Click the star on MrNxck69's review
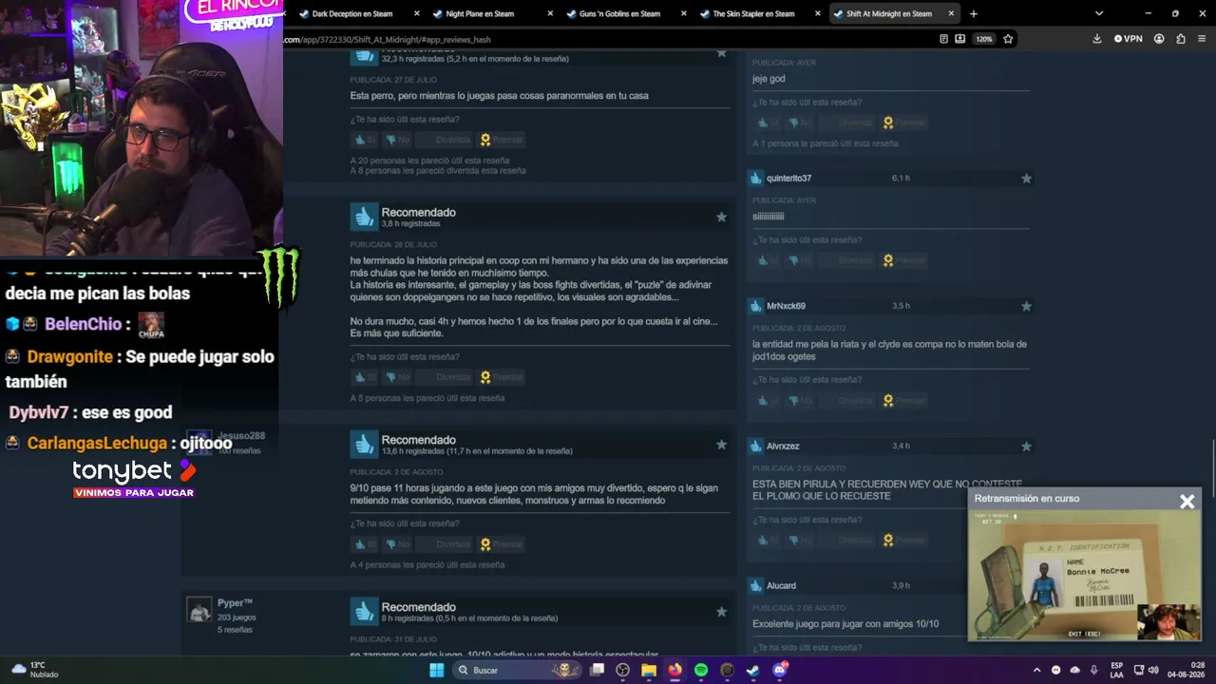Viewport: 1216px width, 684px height. [1026, 306]
